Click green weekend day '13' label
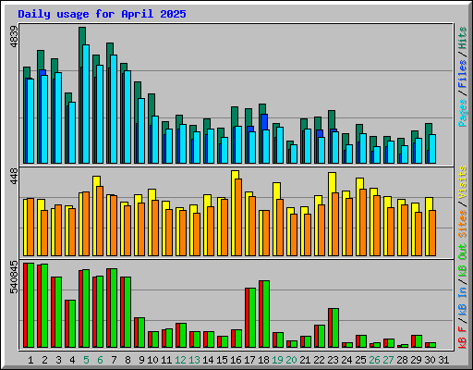The width and height of the screenshot is (473, 370). point(194,360)
